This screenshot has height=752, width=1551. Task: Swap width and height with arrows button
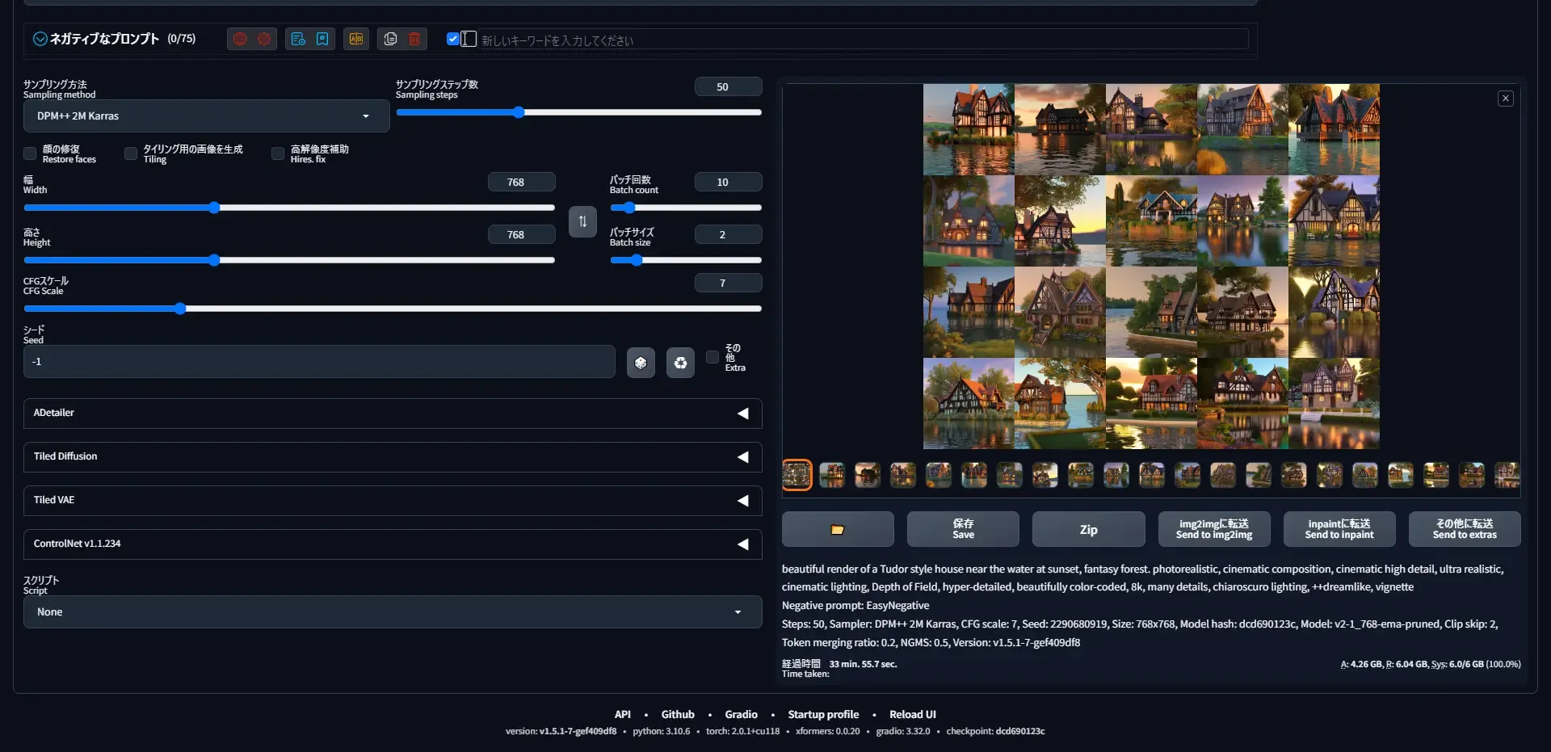(582, 221)
